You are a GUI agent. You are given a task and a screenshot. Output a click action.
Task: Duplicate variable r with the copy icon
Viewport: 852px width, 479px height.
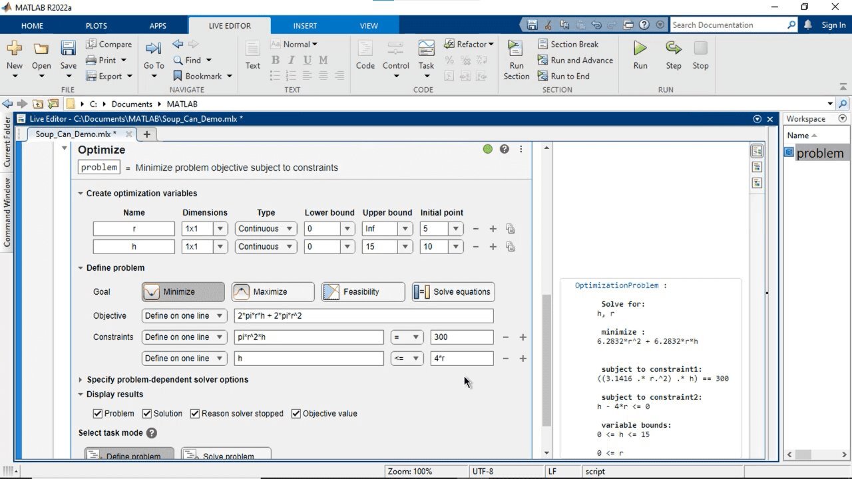(511, 229)
